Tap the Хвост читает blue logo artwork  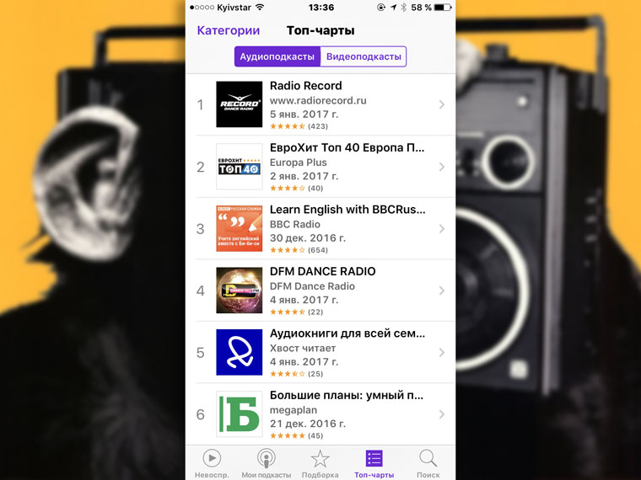tap(240, 352)
